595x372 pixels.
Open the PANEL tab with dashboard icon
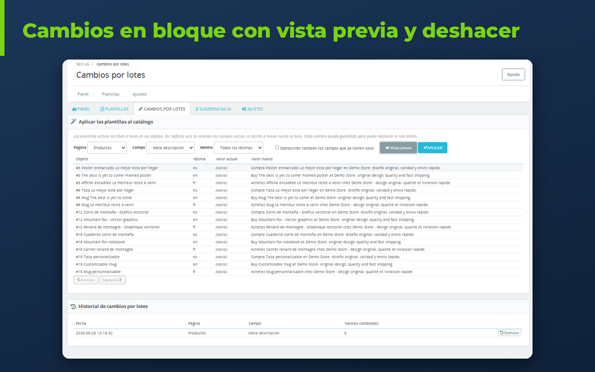pos(81,109)
